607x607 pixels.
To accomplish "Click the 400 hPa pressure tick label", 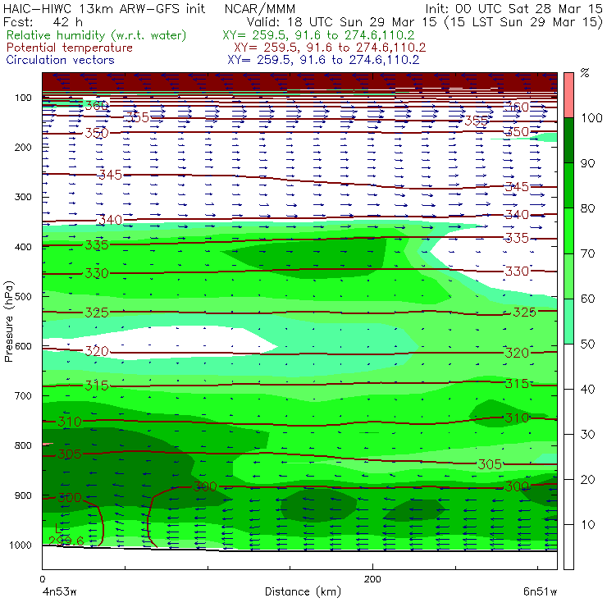I will (23, 247).
